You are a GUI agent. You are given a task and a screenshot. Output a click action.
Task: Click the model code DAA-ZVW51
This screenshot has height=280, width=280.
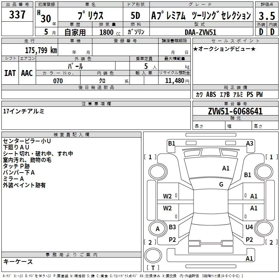pyautogui.click(x=201, y=32)
